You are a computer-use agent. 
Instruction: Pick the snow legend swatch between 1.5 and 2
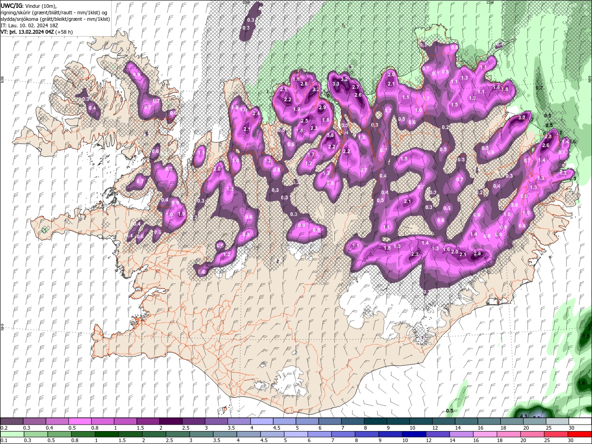pyautogui.click(x=148, y=421)
